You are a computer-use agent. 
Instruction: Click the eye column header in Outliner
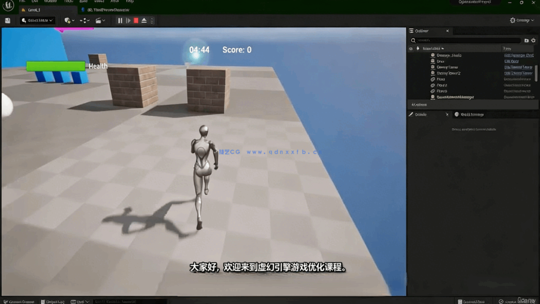[411, 48]
